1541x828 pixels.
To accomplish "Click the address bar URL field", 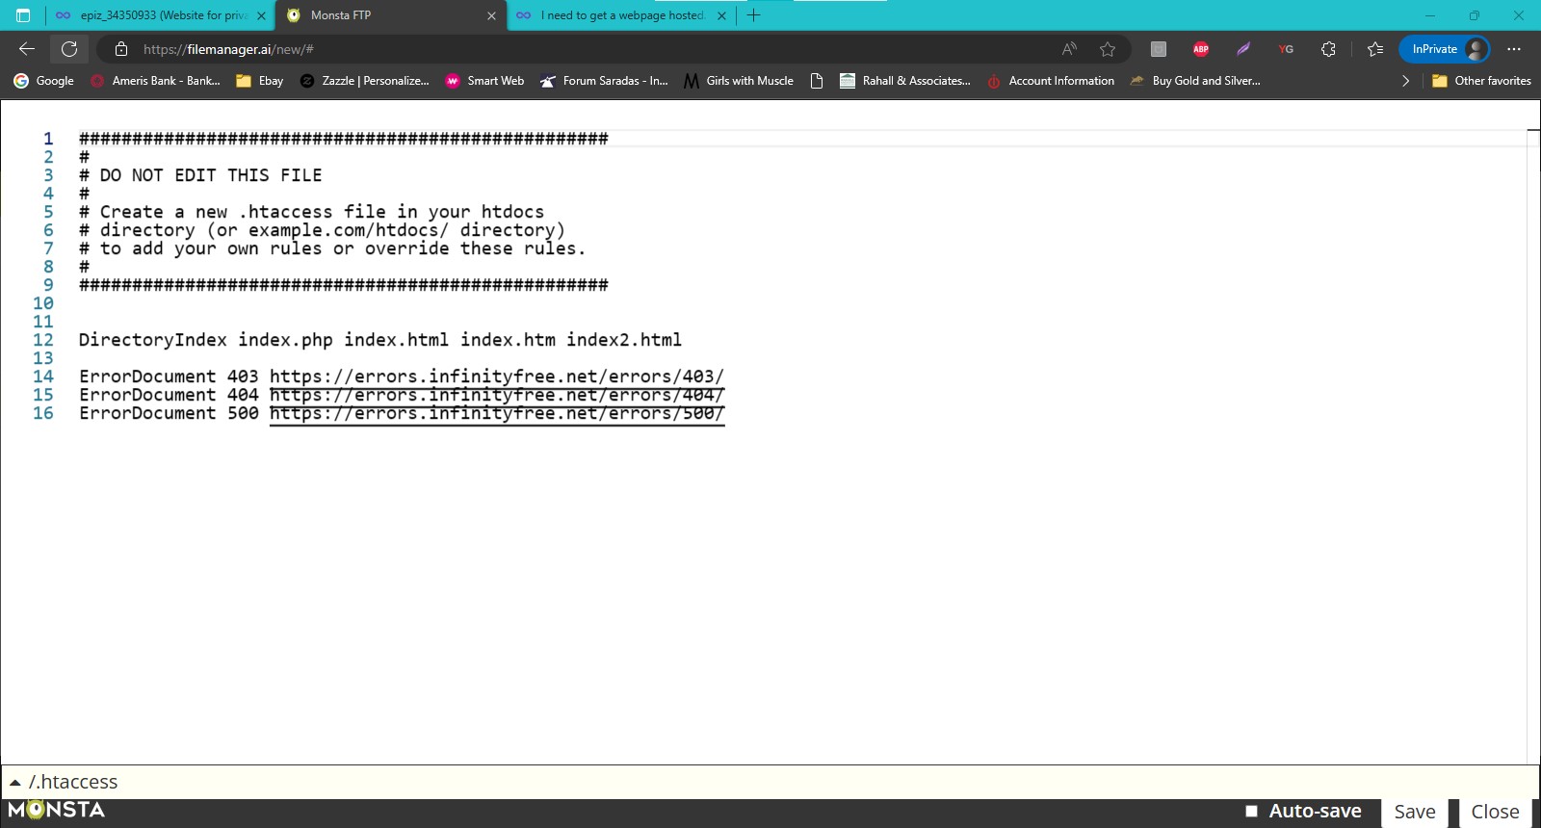I will [x=578, y=49].
